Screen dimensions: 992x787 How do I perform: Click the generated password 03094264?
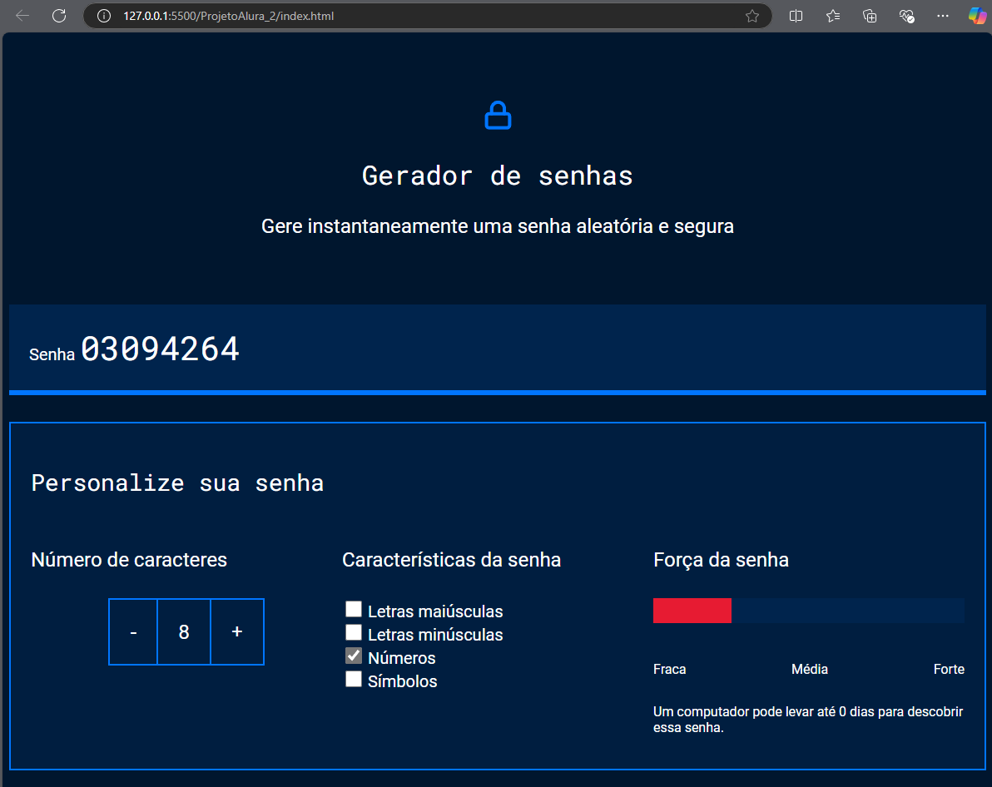click(x=160, y=349)
